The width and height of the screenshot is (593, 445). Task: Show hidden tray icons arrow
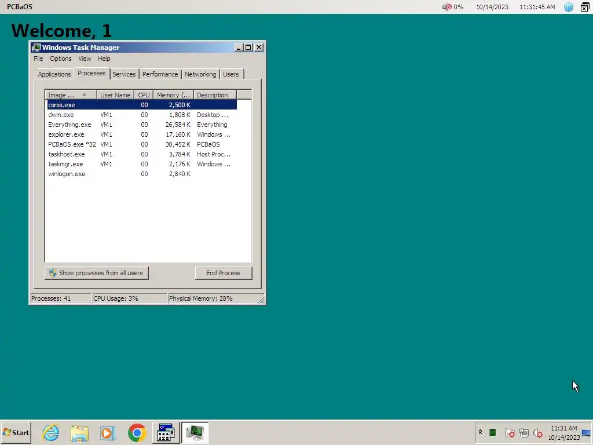point(480,432)
